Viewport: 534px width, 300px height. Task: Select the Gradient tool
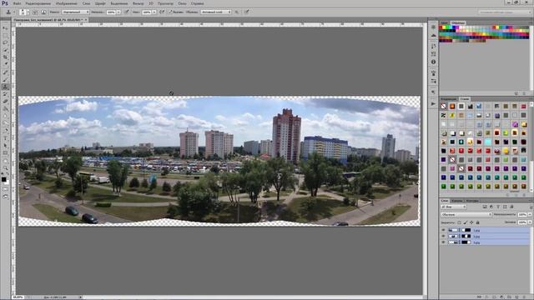(5, 108)
